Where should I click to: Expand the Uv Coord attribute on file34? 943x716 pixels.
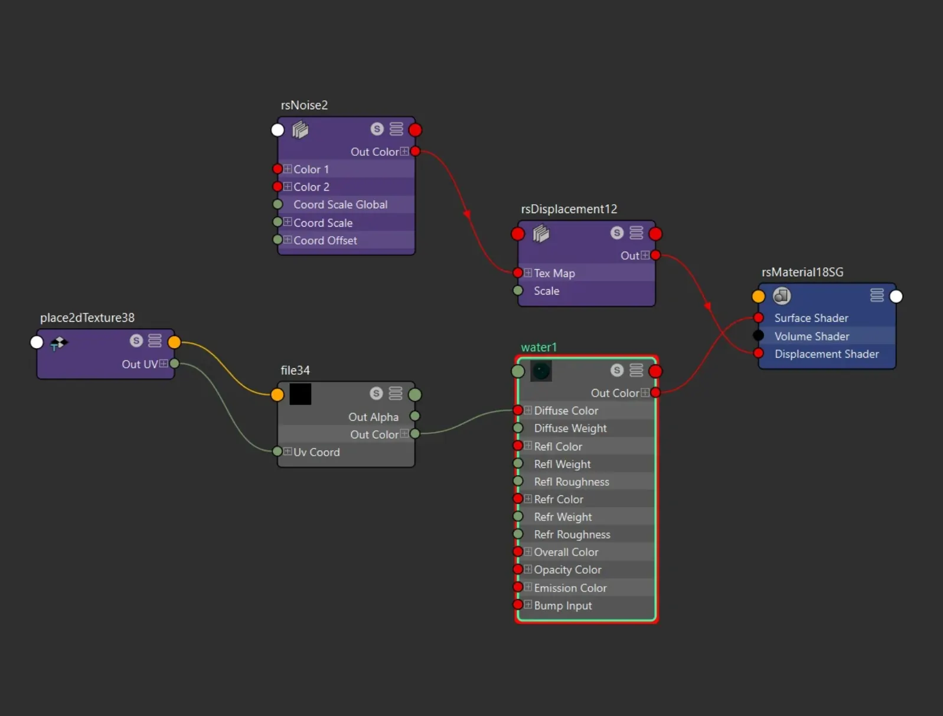(x=288, y=452)
